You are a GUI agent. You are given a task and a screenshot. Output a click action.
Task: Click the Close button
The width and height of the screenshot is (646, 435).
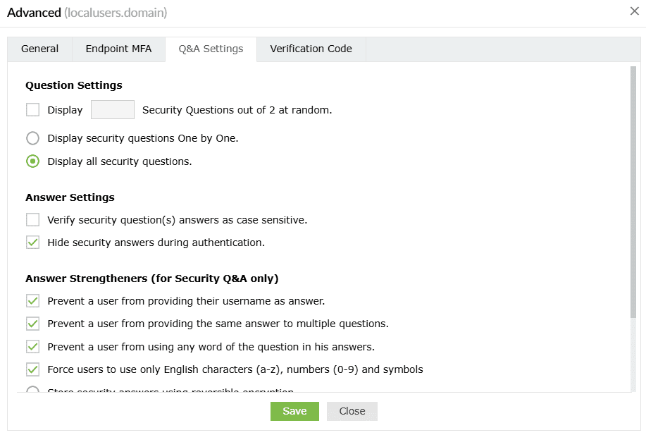point(352,411)
